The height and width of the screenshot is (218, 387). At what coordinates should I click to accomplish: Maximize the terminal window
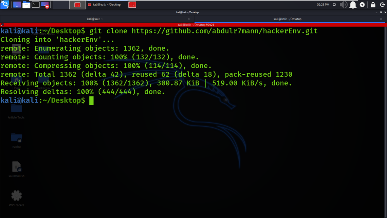point(381,12)
